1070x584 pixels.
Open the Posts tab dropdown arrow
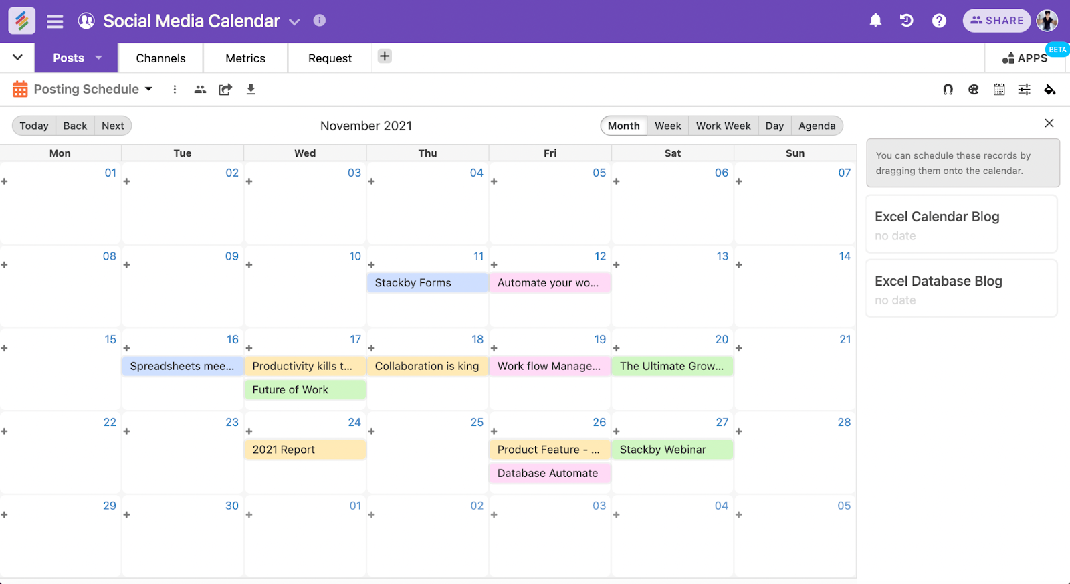click(99, 58)
